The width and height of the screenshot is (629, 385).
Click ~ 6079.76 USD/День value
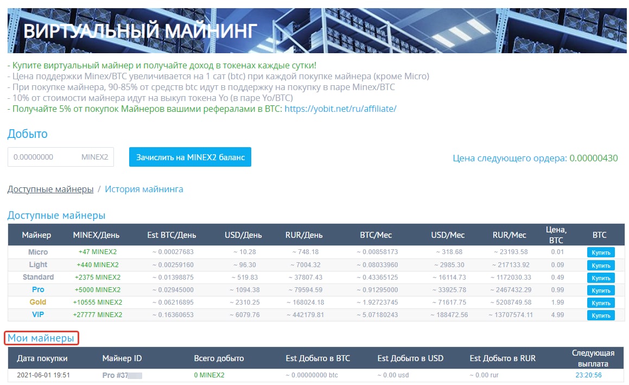(x=245, y=315)
